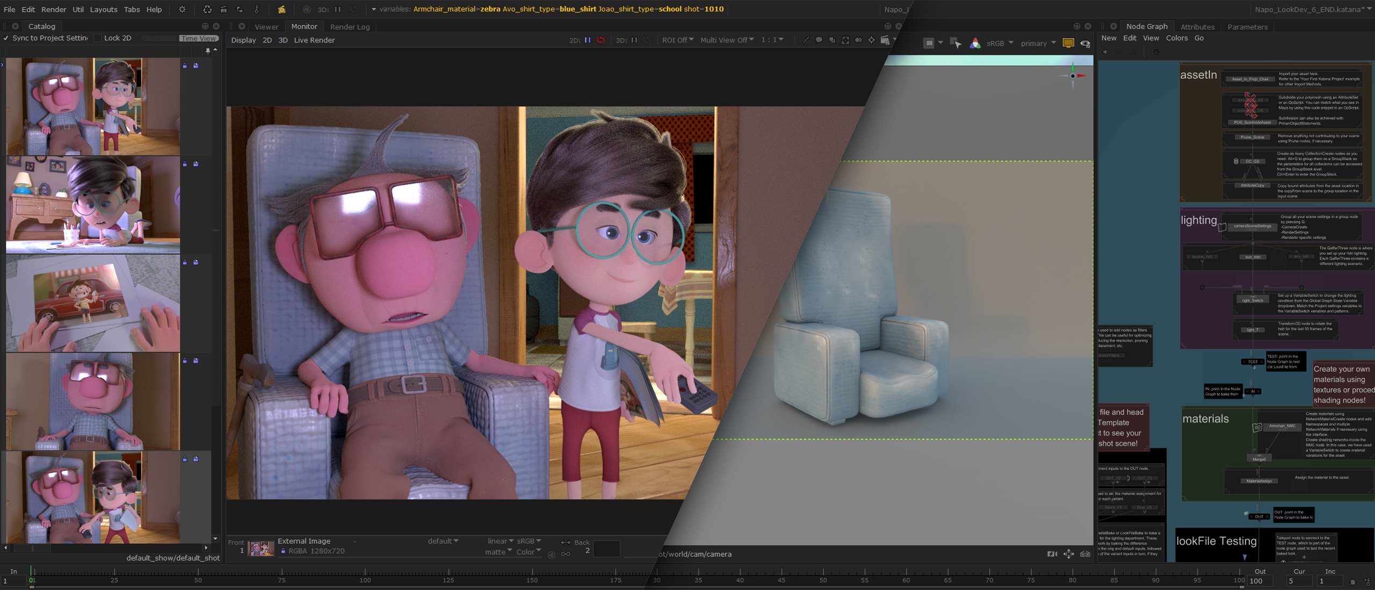Open the primary camera dropdown in Viewer
1375x590 pixels.
pos(1038,43)
